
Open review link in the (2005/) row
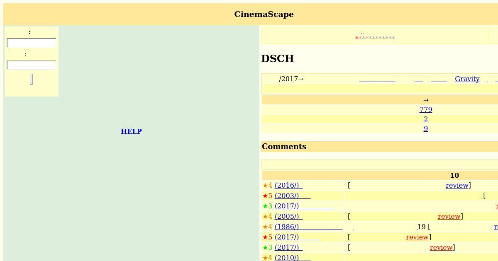[449, 216]
